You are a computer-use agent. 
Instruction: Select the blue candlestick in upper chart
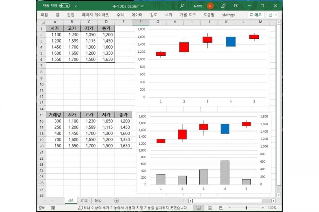231,42
